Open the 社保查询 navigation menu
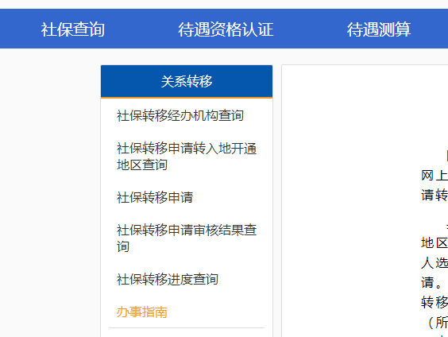Image resolution: width=448 pixels, height=337 pixels. pyautogui.click(x=72, y=29)
